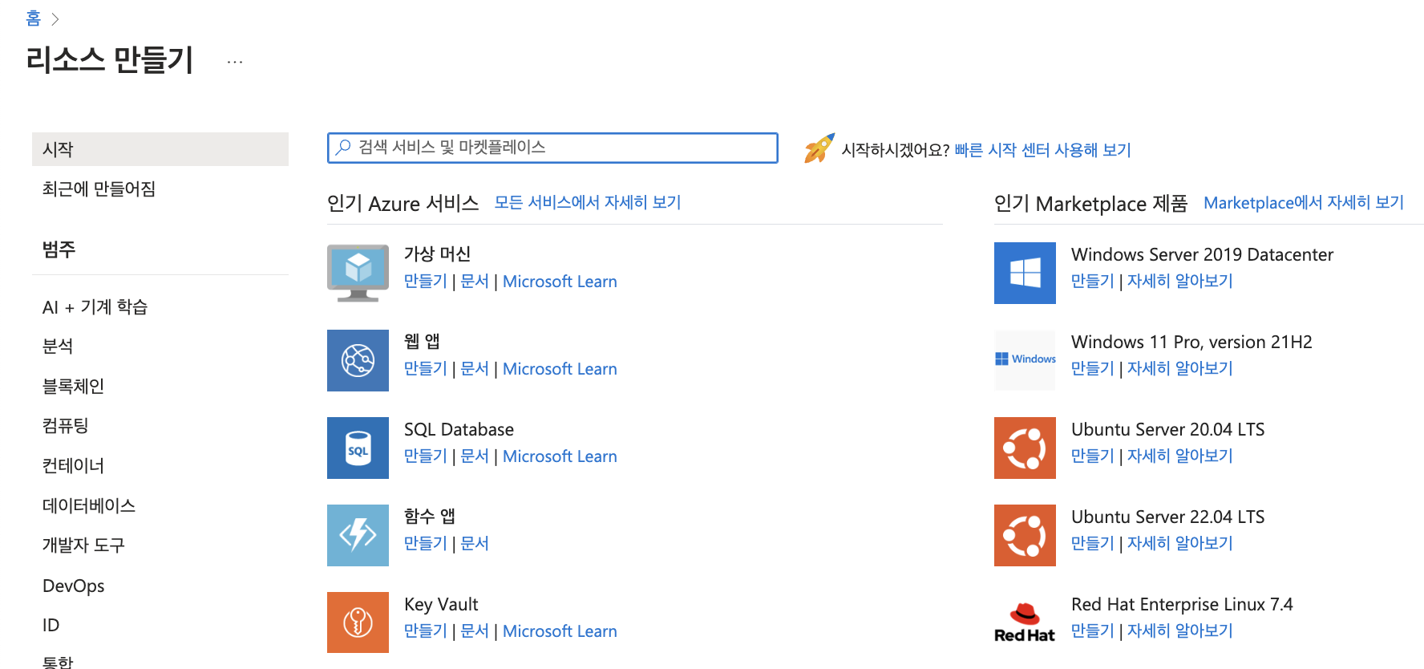Click 만들기 under Ubuntu Server 20.04 LTS
This screenshot has width=1424, height=669.
(x=1093, y=456)
